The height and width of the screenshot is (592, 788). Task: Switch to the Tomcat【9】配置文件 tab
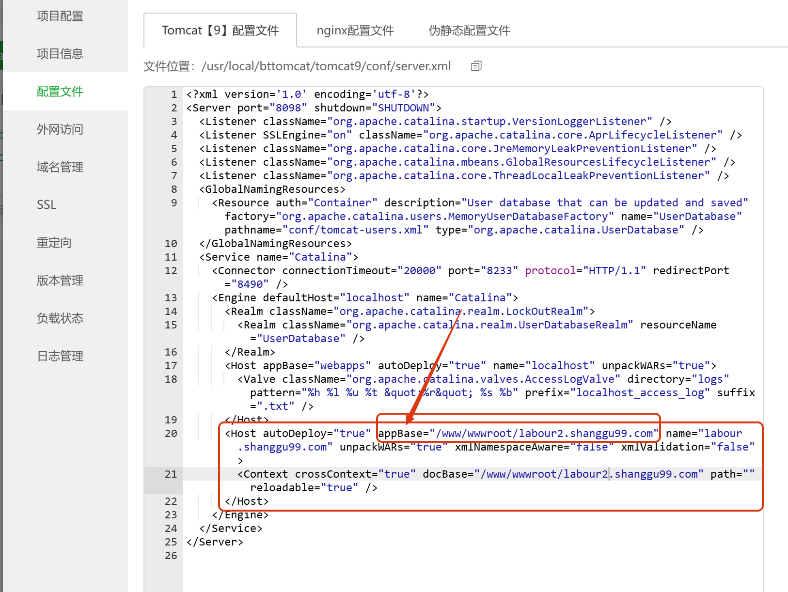tap(221, 30)
